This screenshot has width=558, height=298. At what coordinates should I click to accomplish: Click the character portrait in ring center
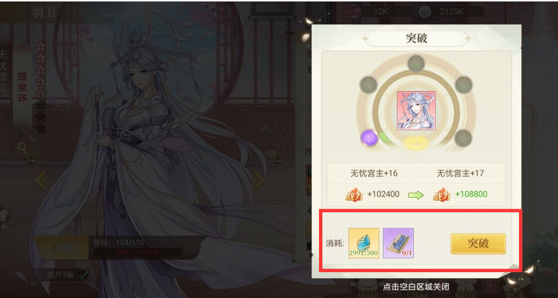point(416,110)
